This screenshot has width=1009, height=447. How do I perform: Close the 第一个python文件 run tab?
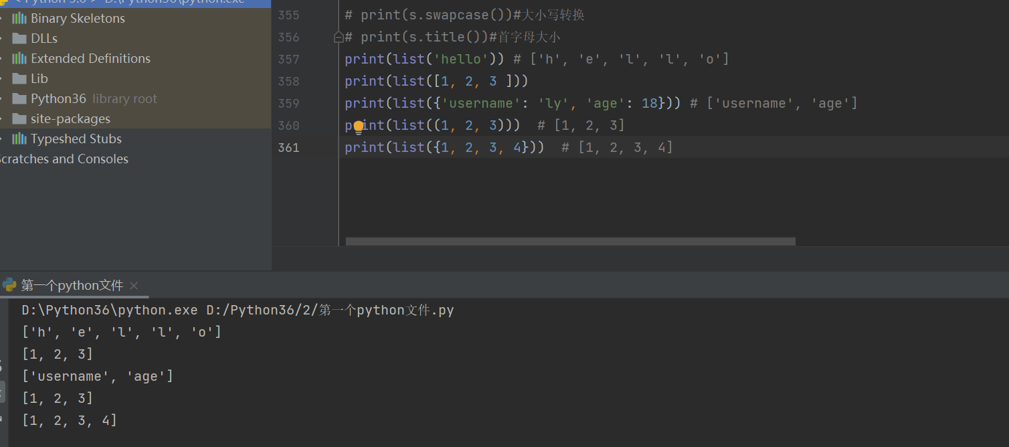(x=134, y=286)
